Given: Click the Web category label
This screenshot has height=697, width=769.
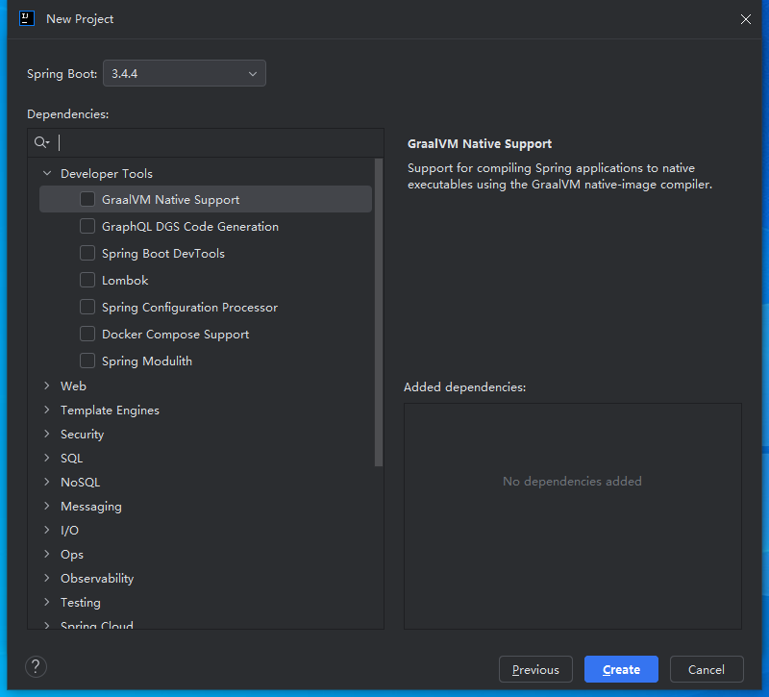Looking at the screenshot, I should tap(74, 386).
